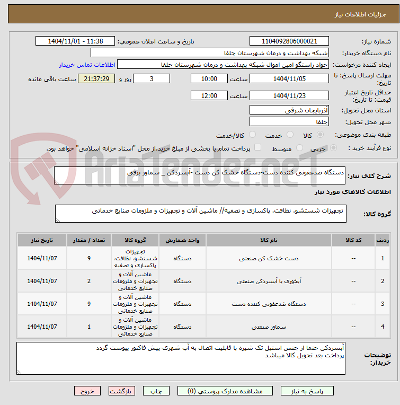
Task: Select the کالا/خدمت radio button
Action: [252, 135]
